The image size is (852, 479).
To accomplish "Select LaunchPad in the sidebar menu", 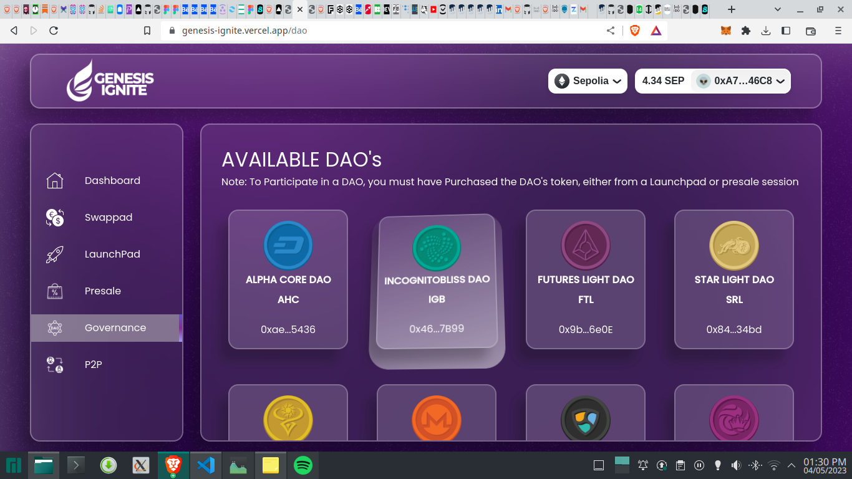I will (x=107, y=254).
